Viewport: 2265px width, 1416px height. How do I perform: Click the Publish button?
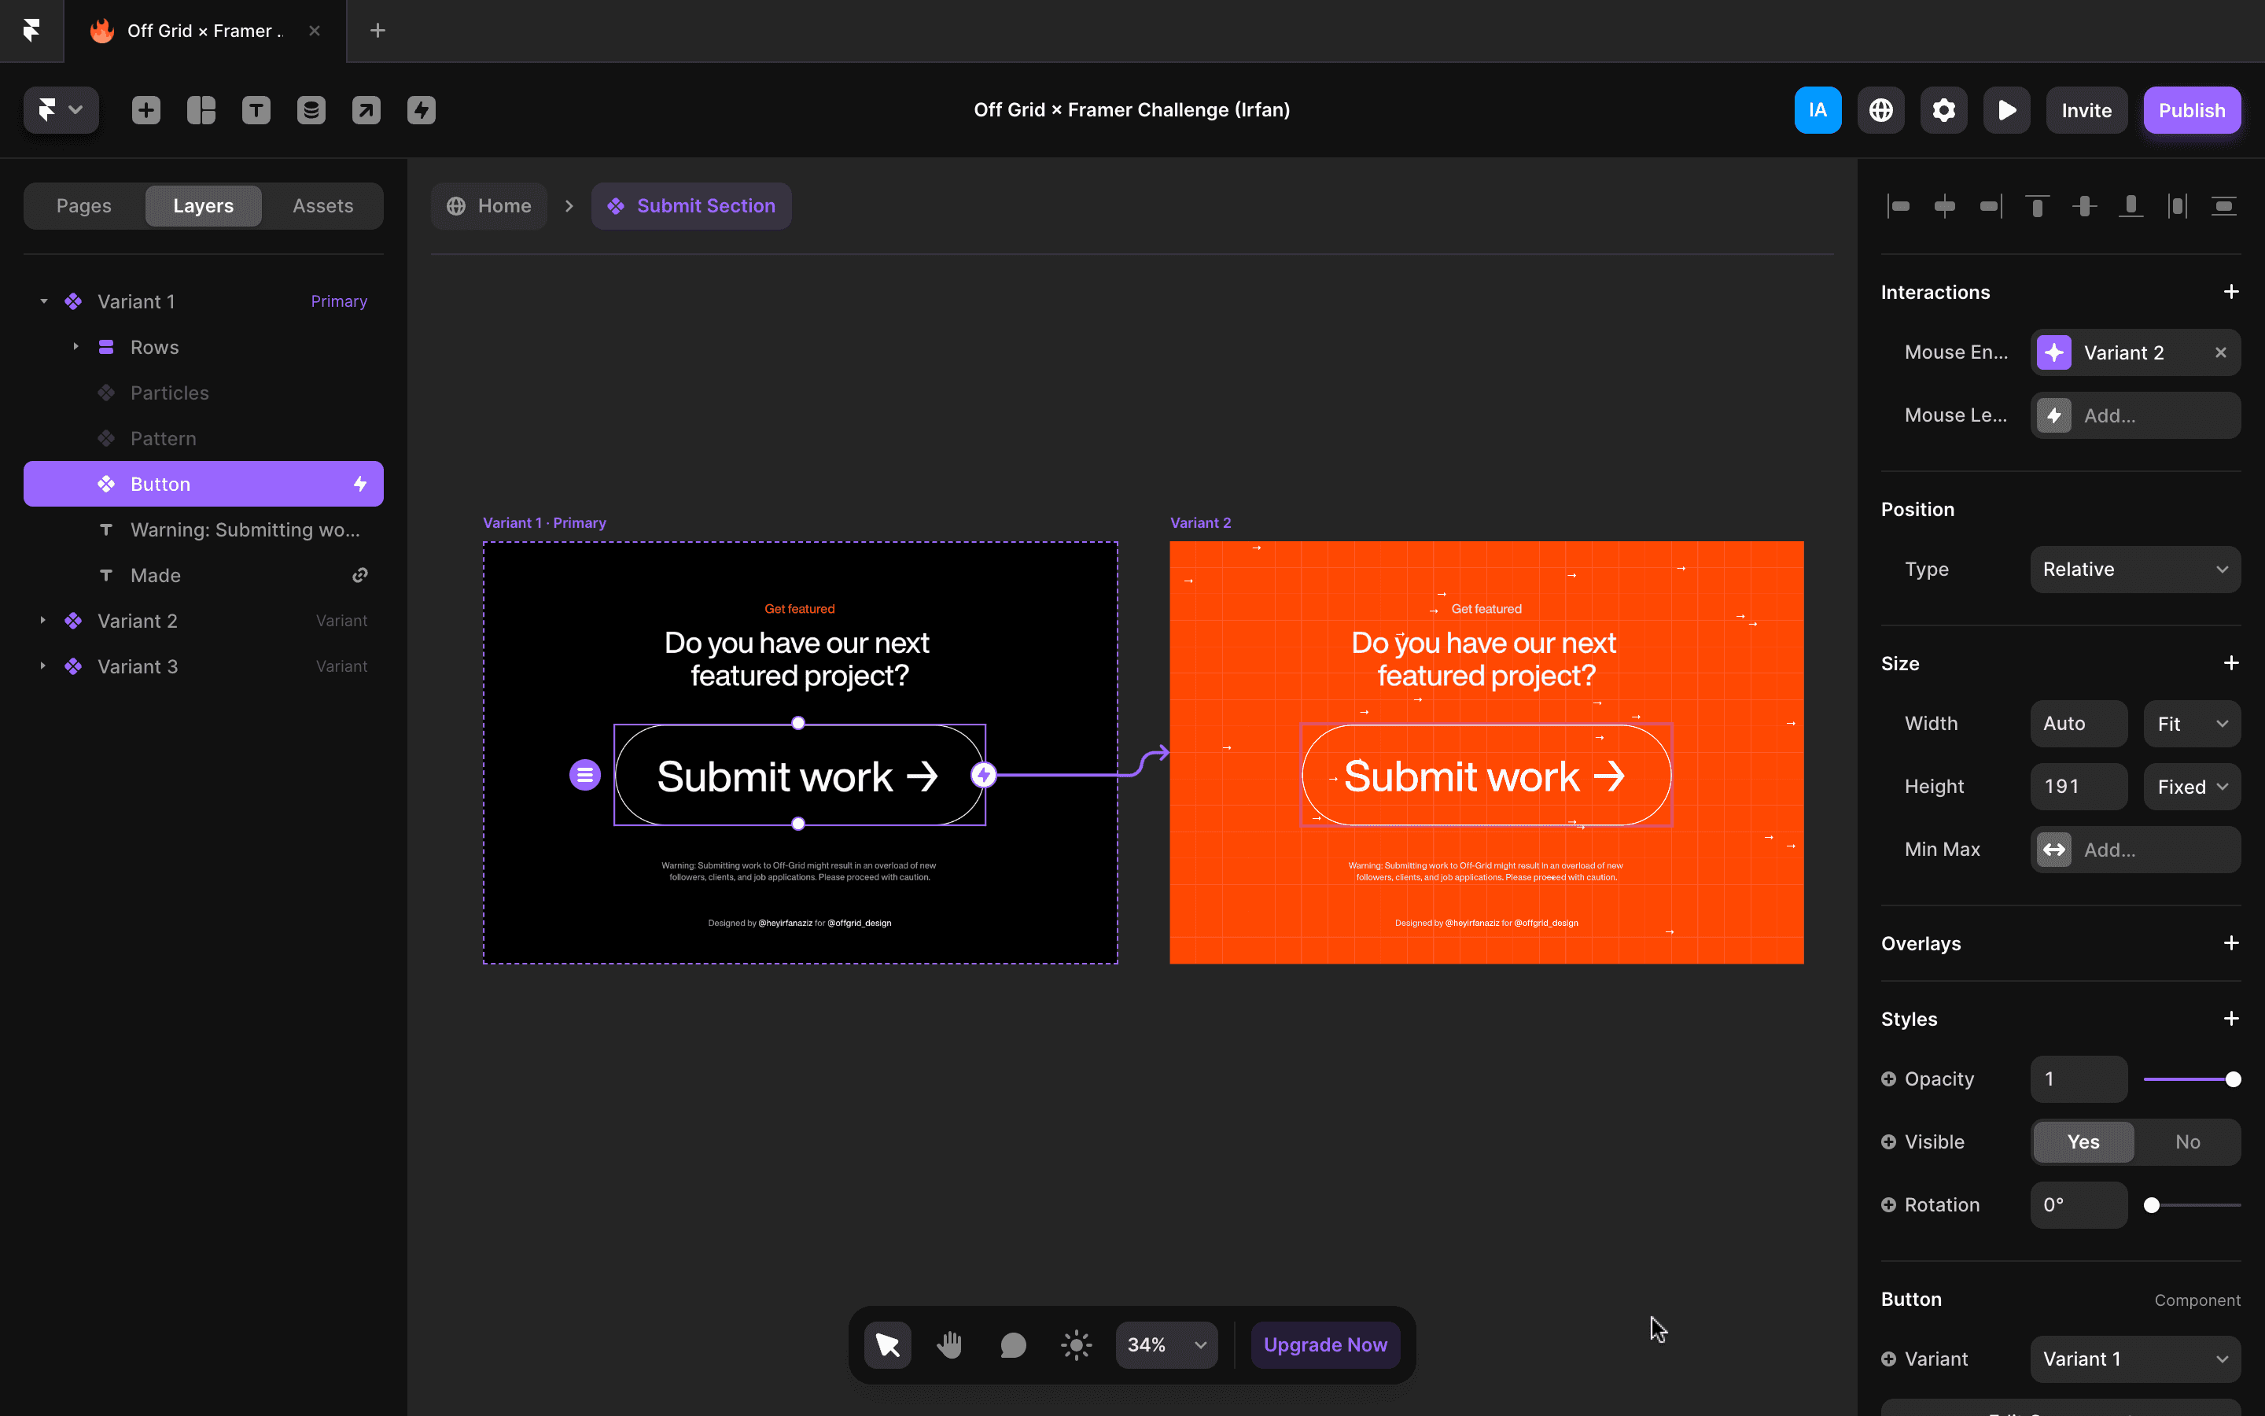point(2191,110)
